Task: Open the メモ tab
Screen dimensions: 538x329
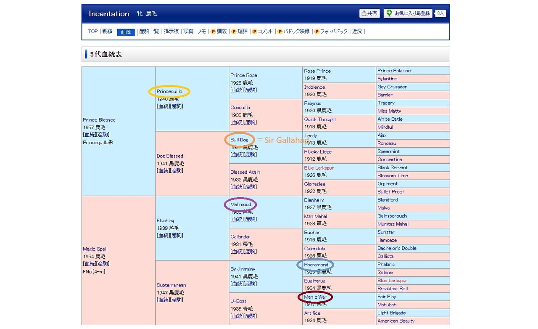Action: [202, 32]
